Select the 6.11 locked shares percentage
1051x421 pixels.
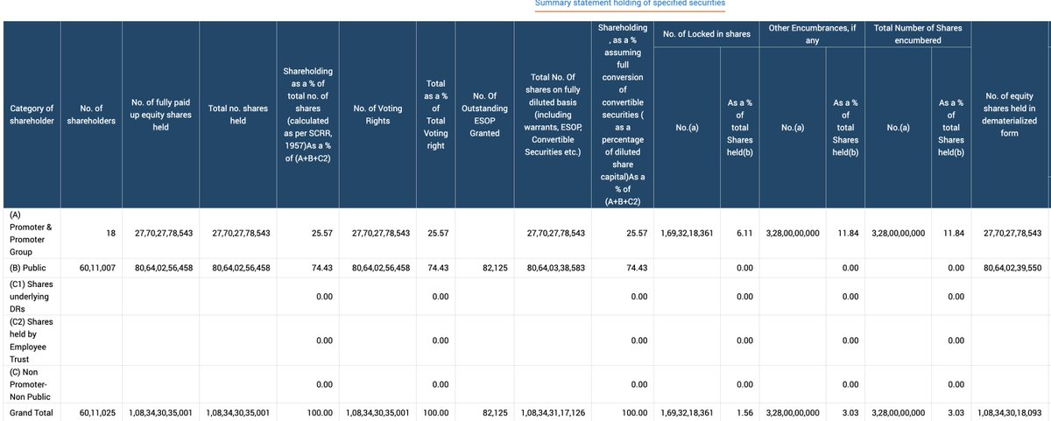[744, 233]
